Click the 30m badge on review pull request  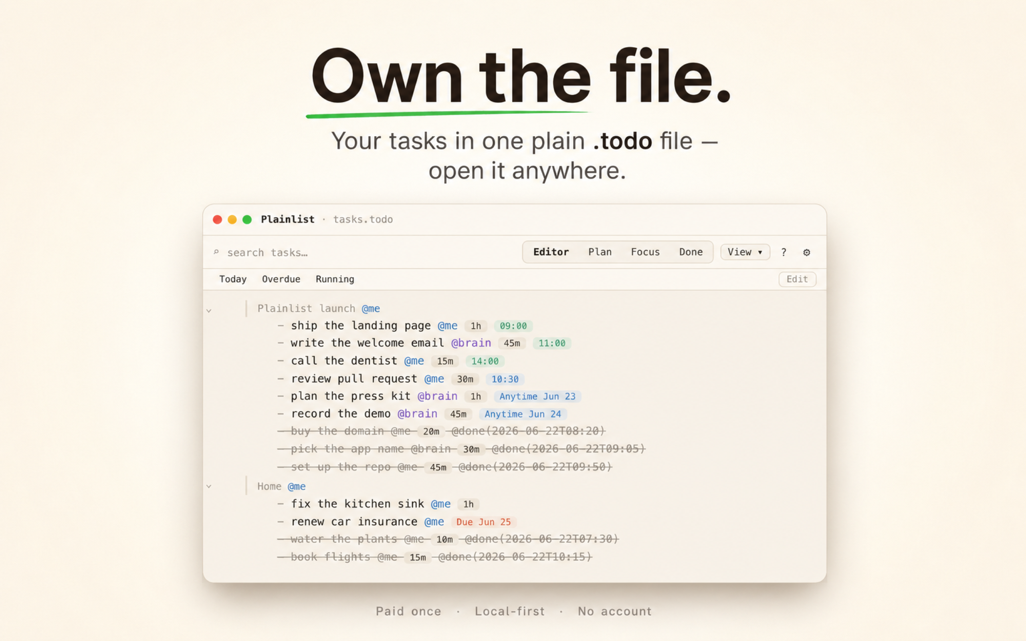(465, 379)
